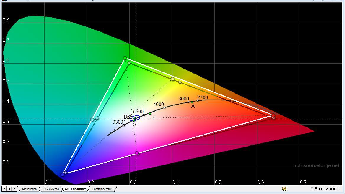Click the measured yellow secondary point
This screenshot has height=194, width=345.
[172, 79]
